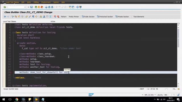Open the command field dropdown
The height and width of the screenshot is (102, 182).
(25, 7)
